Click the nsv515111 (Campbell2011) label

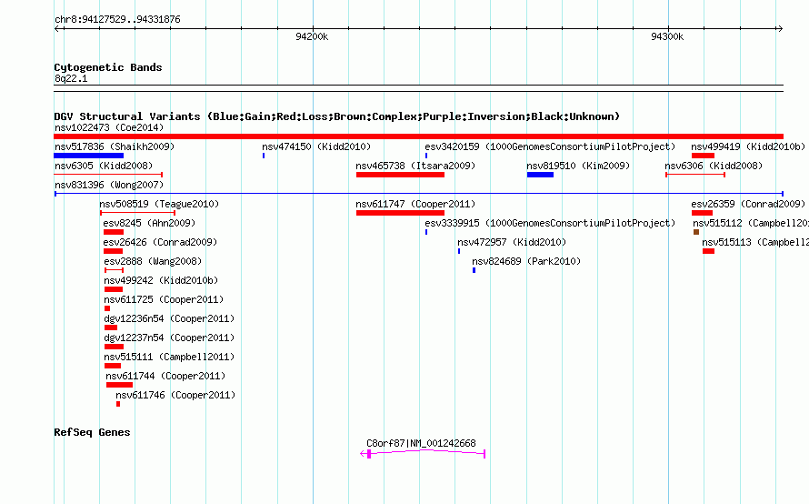[x=169, y=357]
